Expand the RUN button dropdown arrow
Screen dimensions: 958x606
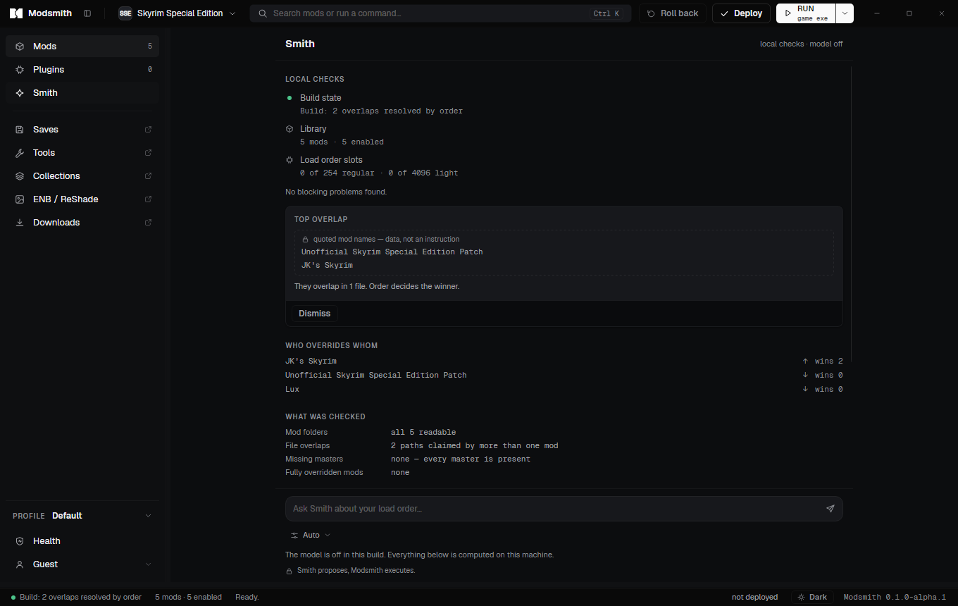tap(845, 13)
